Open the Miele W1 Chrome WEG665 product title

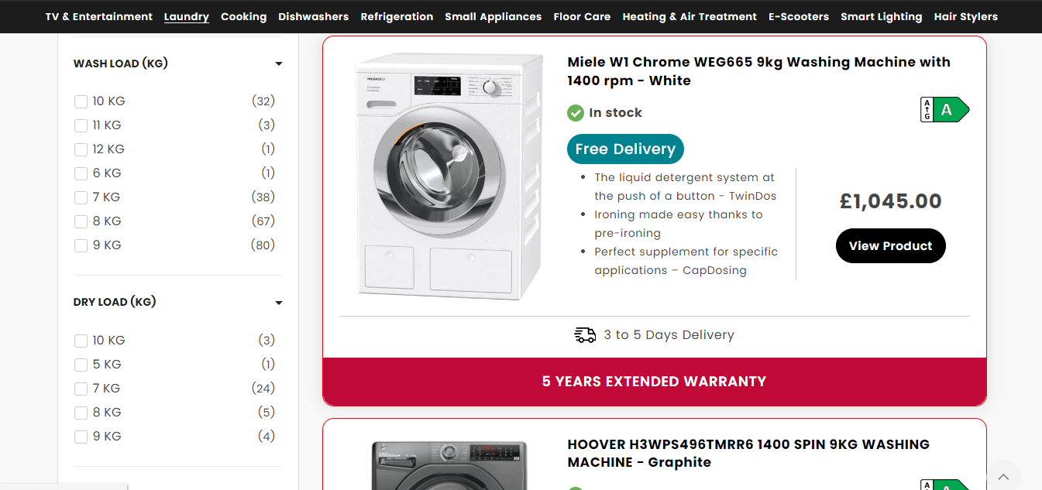tap(759, 71)
